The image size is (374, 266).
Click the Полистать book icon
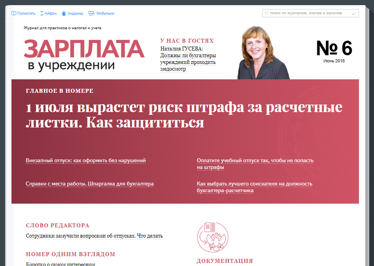coord(14,13)
